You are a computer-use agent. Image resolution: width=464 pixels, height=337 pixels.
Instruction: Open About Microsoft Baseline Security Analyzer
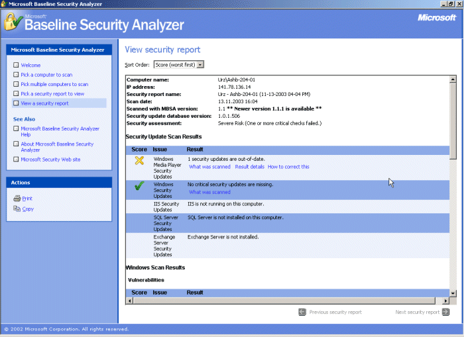click(57, 146)
